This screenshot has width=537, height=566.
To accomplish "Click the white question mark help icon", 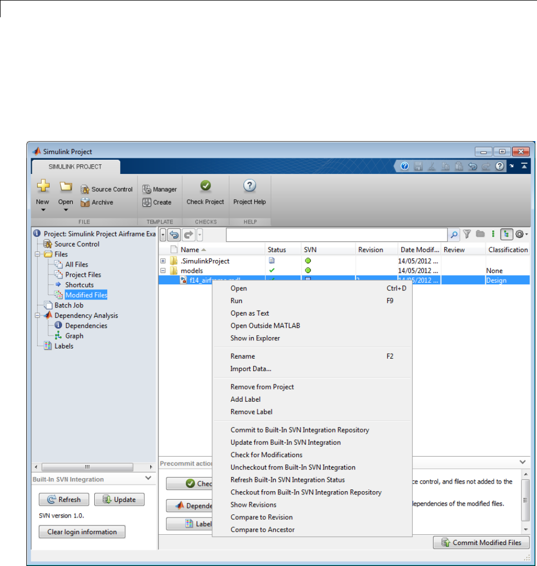I will pos(499,166).
